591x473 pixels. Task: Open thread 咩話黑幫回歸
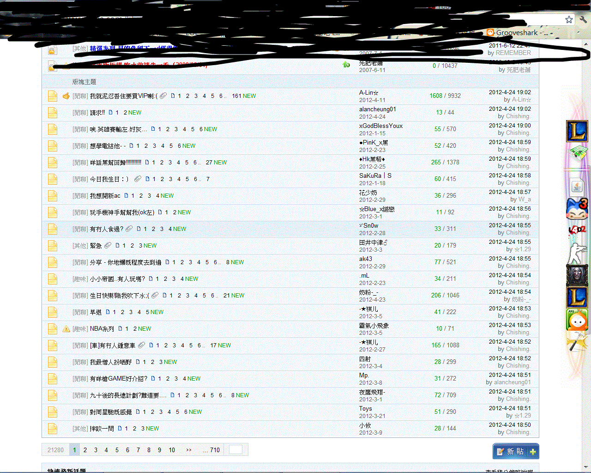(115, 163)
